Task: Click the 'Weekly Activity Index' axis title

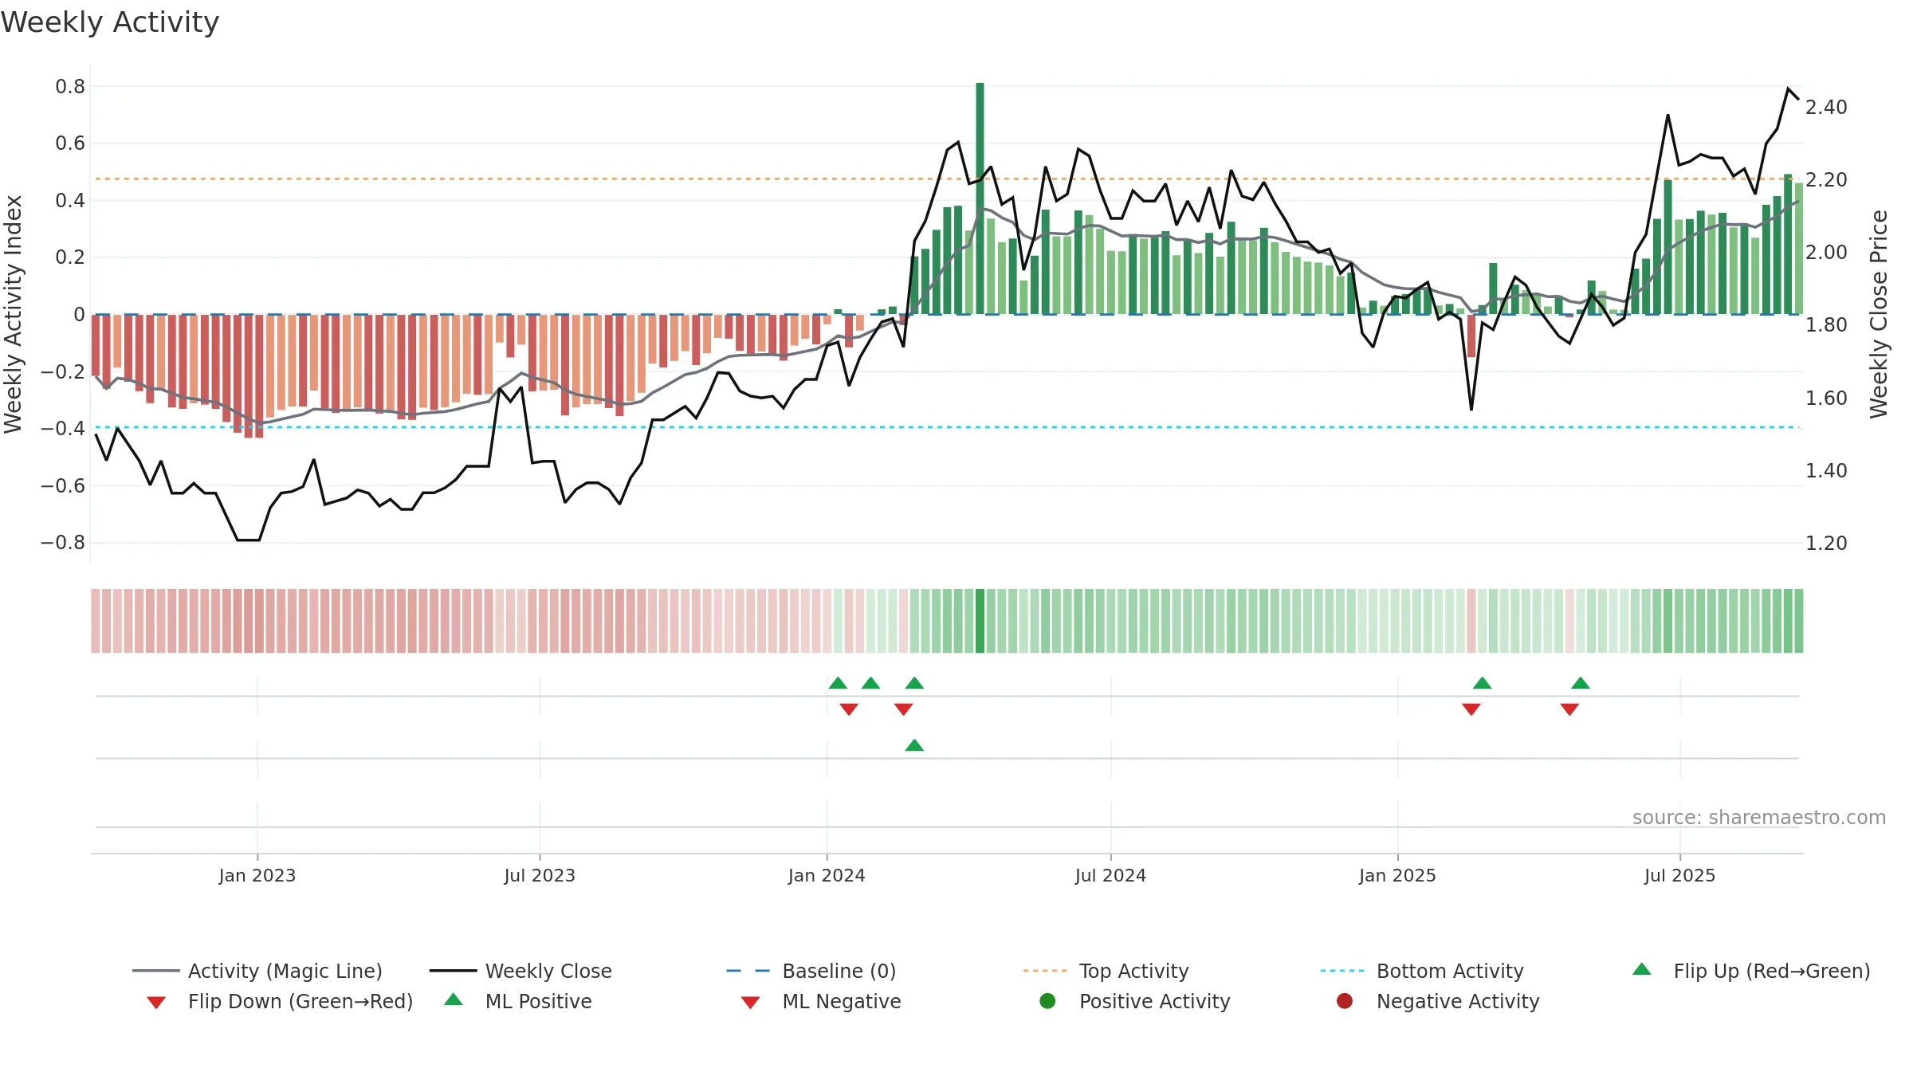Action: click(x=13, y=314)
